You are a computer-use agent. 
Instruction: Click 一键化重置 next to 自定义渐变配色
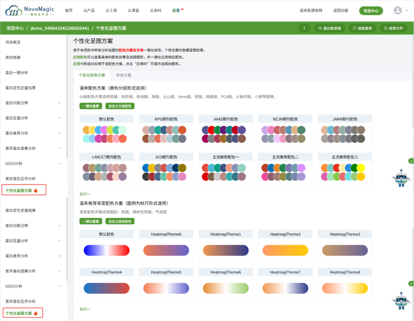91,221
